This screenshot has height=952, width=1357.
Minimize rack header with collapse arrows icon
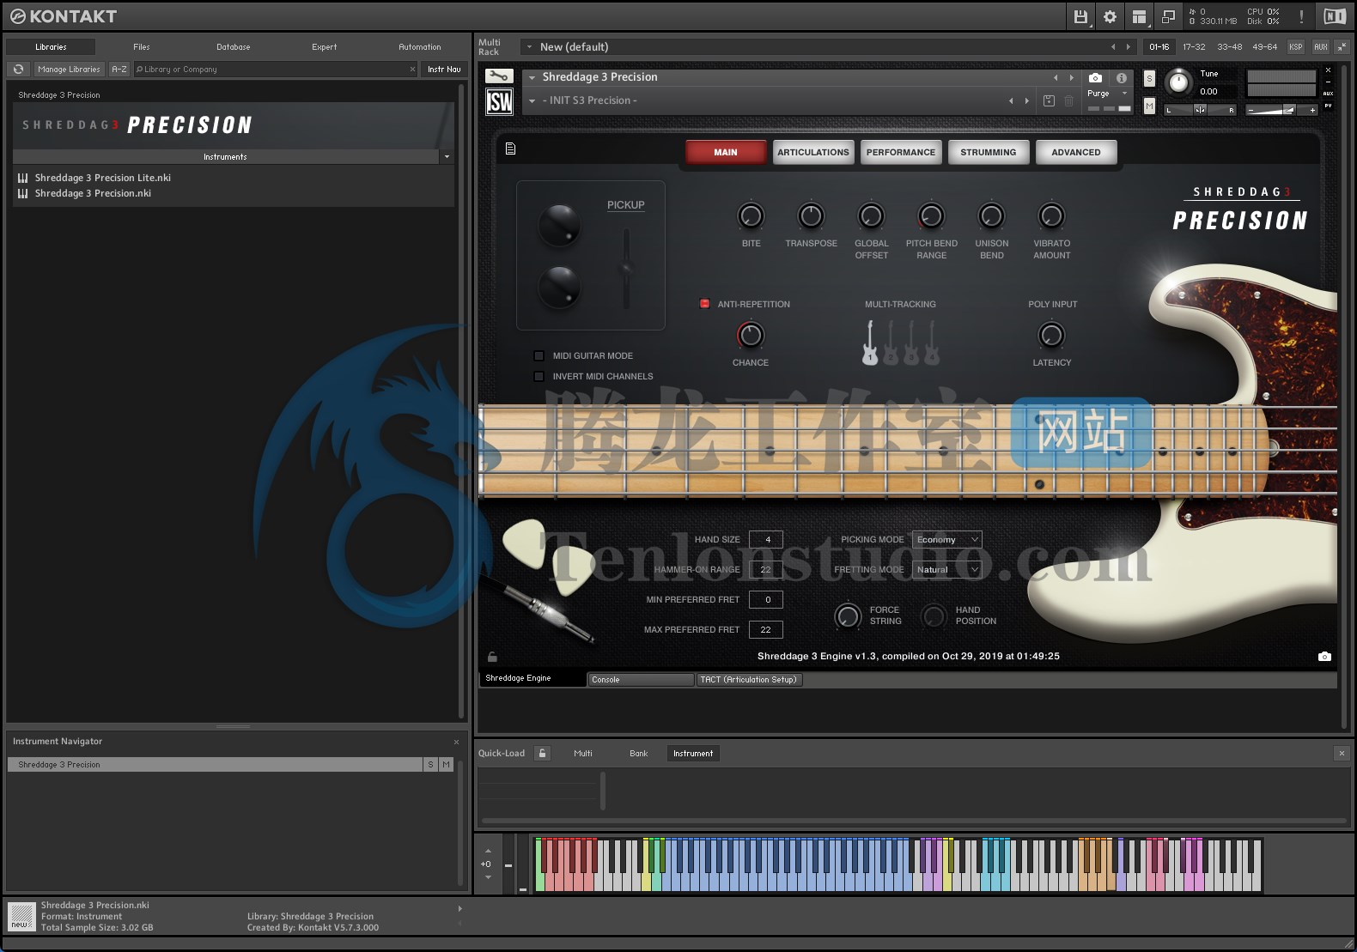point(1342,46)
